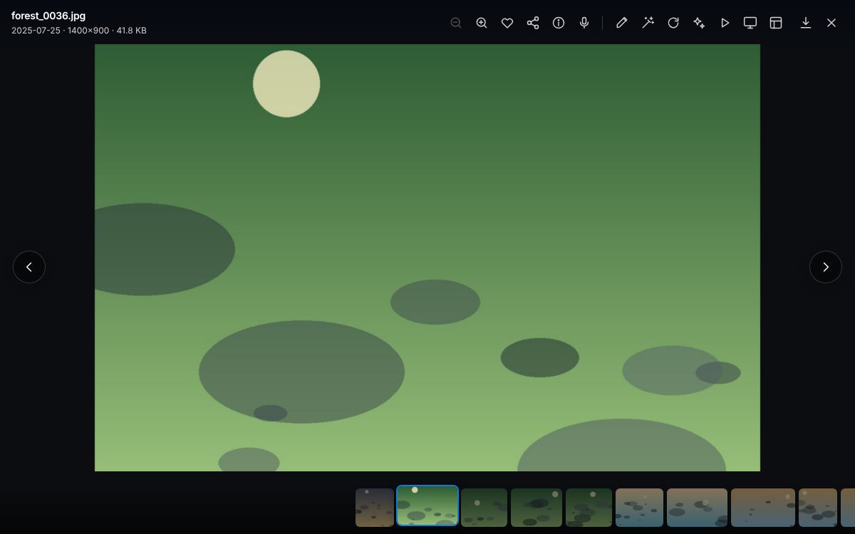Download forest_0036.jpg
Image resolution: width=855 pixels, height=534 pixels.
tap(806, 23)
